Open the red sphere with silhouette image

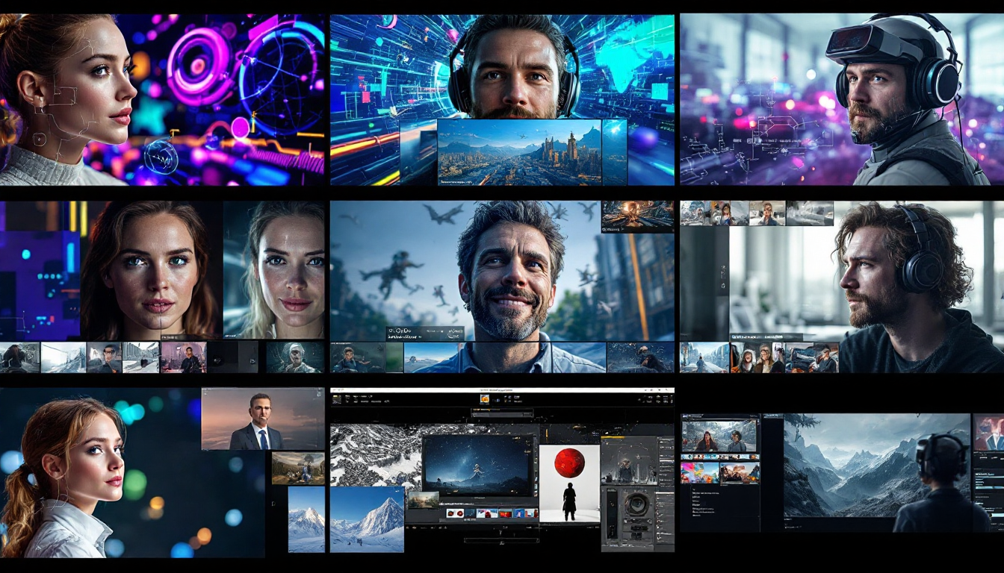coord(569,483)
